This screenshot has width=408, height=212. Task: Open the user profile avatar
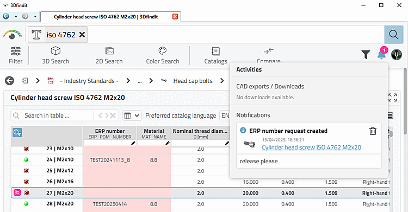(396, 55)
